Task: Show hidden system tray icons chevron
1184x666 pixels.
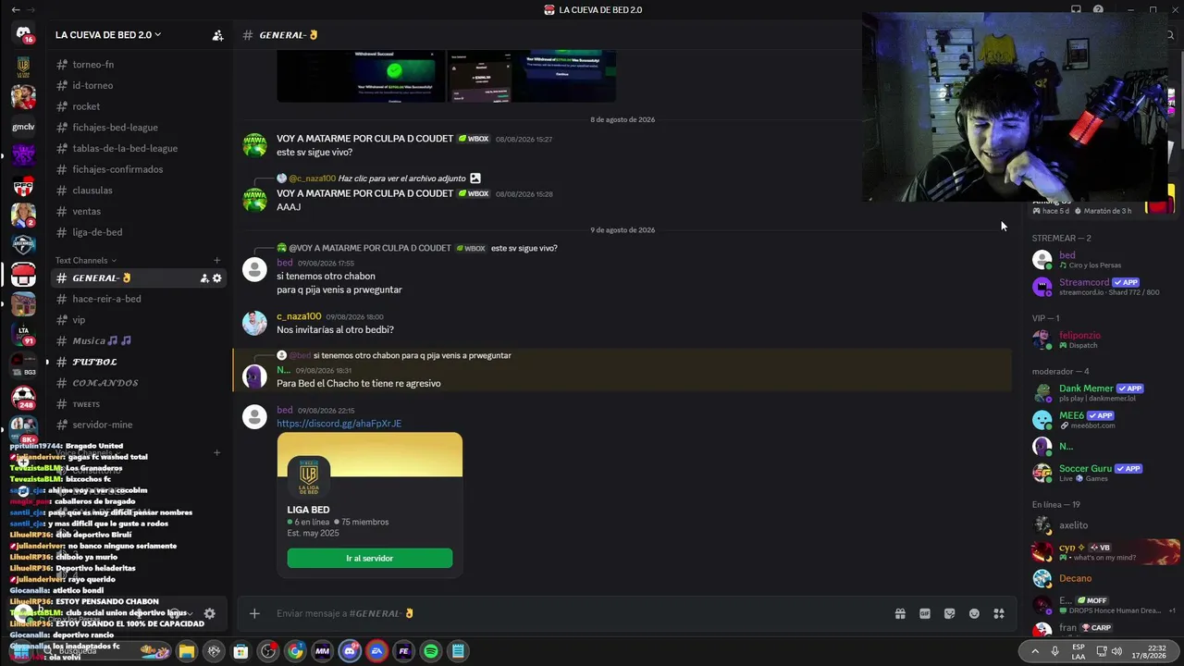Action: (x=1034, y=651)
